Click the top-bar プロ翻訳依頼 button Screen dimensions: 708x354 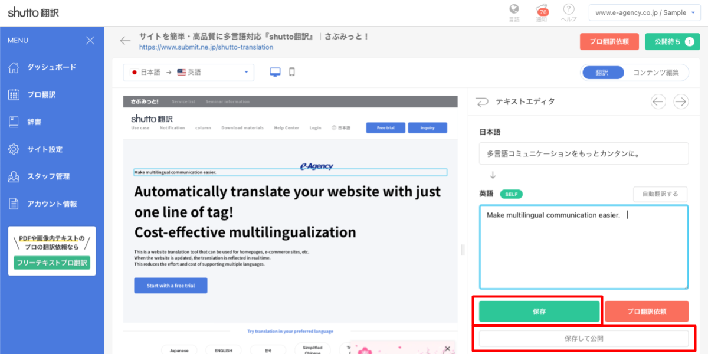click(609, 42)
